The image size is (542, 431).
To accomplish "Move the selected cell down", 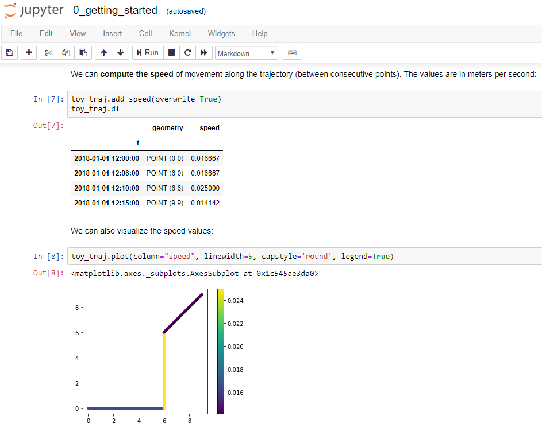I will pyautogui.click(x=120, y=52).
